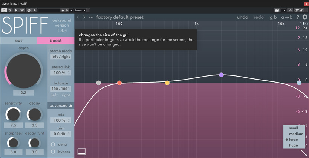
Task: Open the Stereo channel configuration dropdown
Action: click(80, 10)
